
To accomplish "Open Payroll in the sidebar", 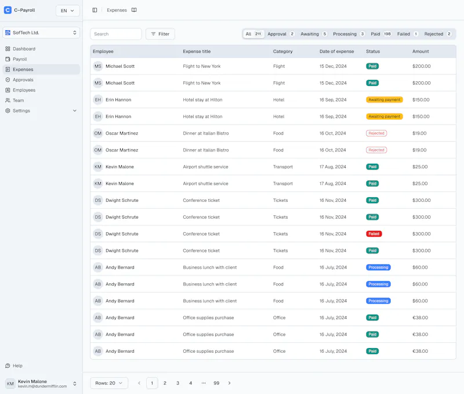I will pyautogui.click(x=41, y=59).
